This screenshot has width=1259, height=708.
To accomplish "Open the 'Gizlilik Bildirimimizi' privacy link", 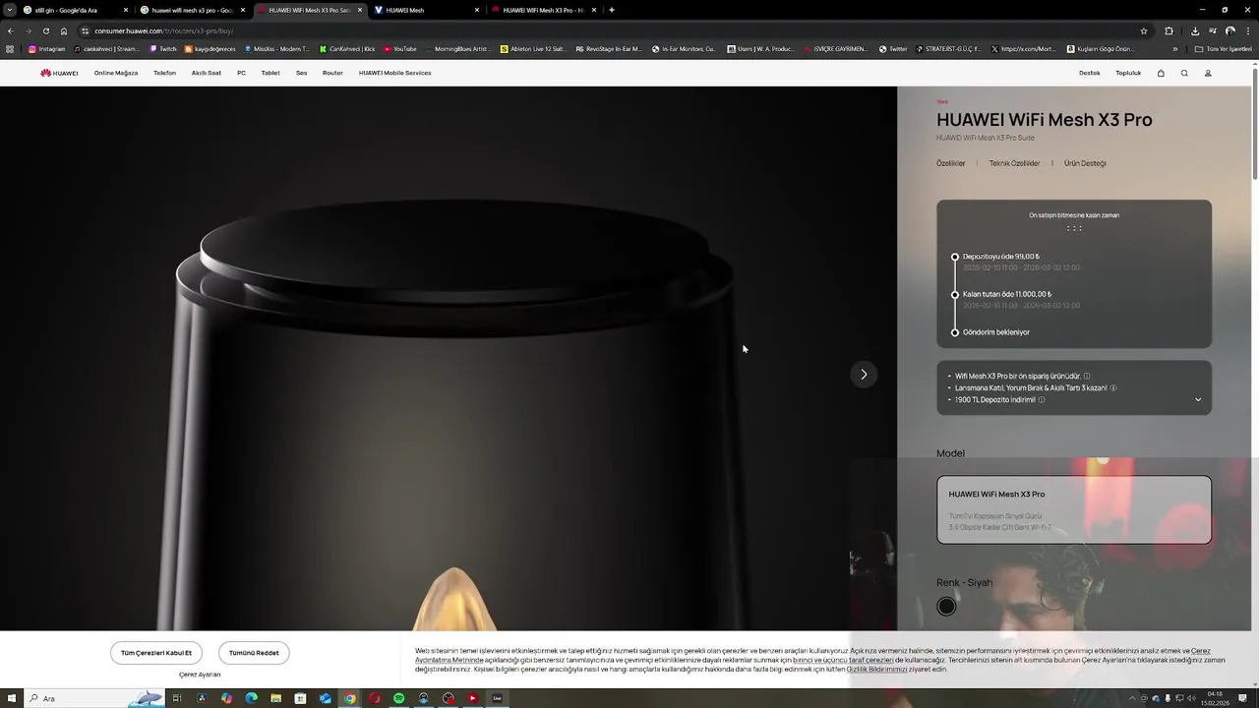I will click(876, 669).
